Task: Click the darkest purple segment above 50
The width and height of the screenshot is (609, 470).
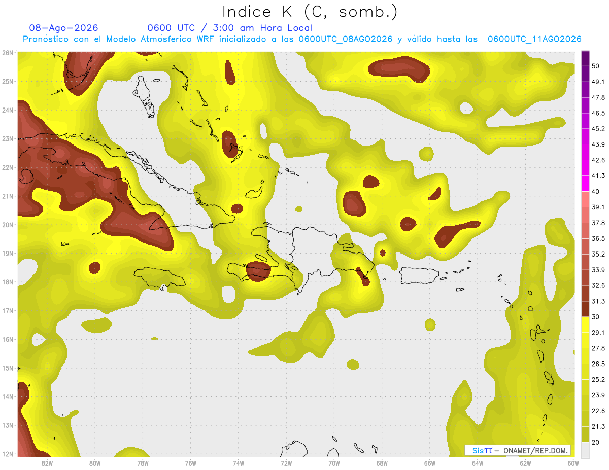Action: [585, 58]
